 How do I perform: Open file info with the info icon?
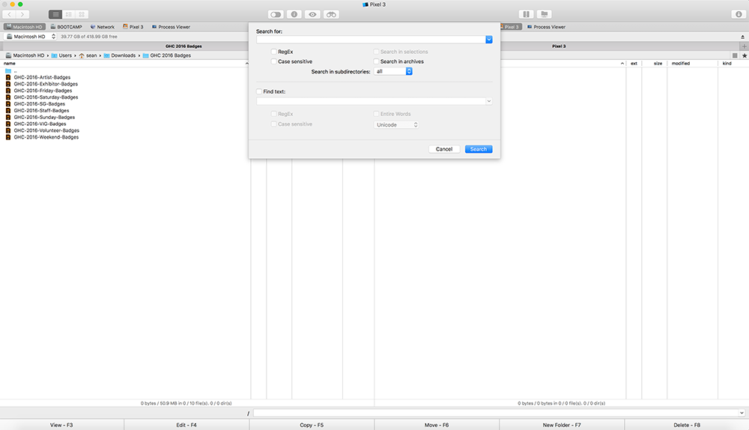(x=294, y=14)
